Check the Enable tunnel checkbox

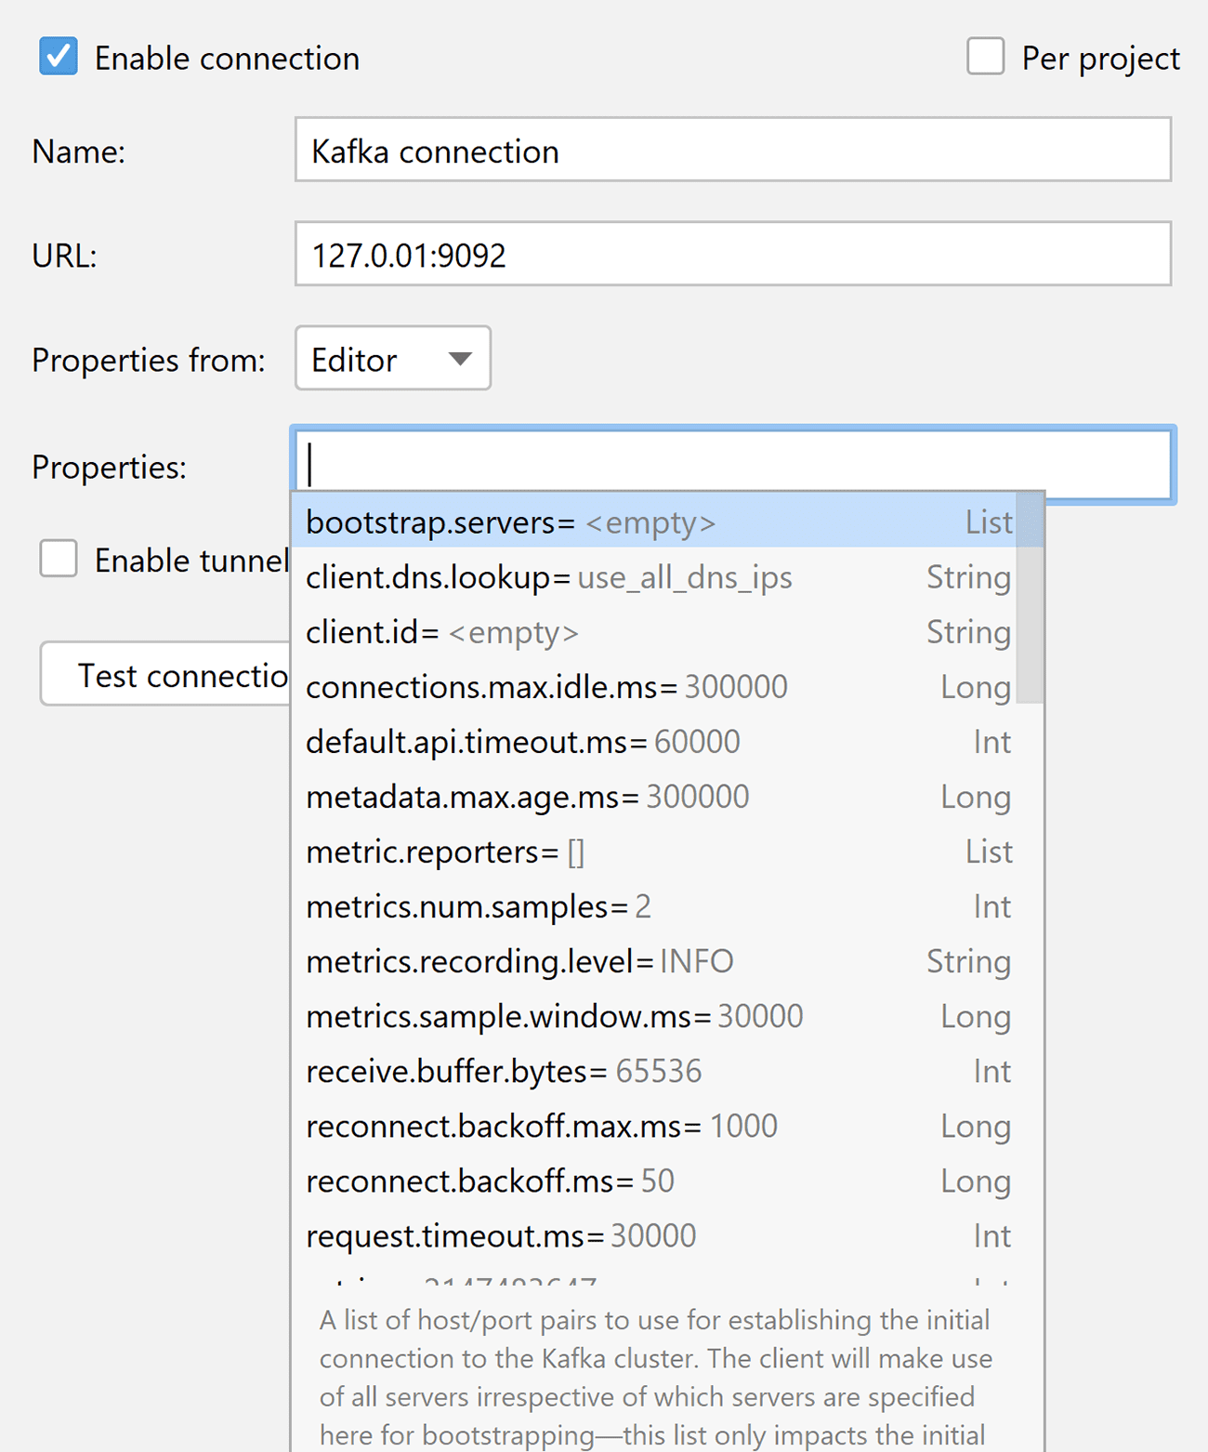(59, 559)
